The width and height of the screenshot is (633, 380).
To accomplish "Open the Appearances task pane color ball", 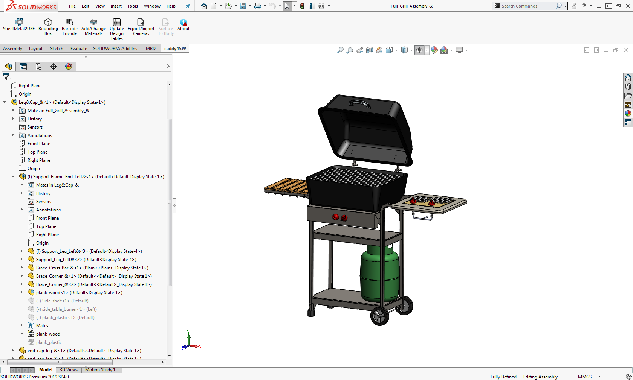I will click(x=628, y=114).
